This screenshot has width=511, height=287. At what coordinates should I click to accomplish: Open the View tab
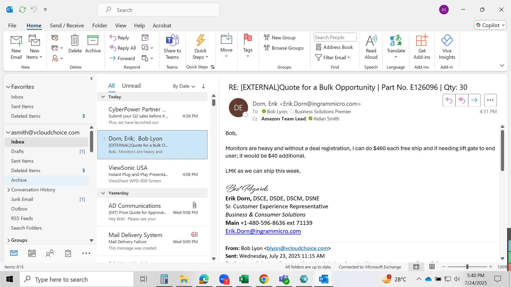pyautogui.click(x=121, y=26)
